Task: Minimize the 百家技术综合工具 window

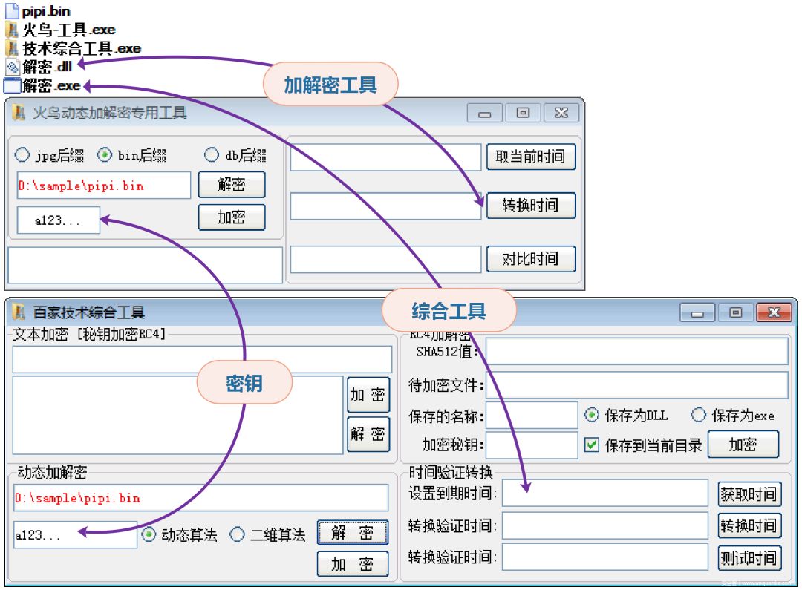Action: [x=697, y=312]
